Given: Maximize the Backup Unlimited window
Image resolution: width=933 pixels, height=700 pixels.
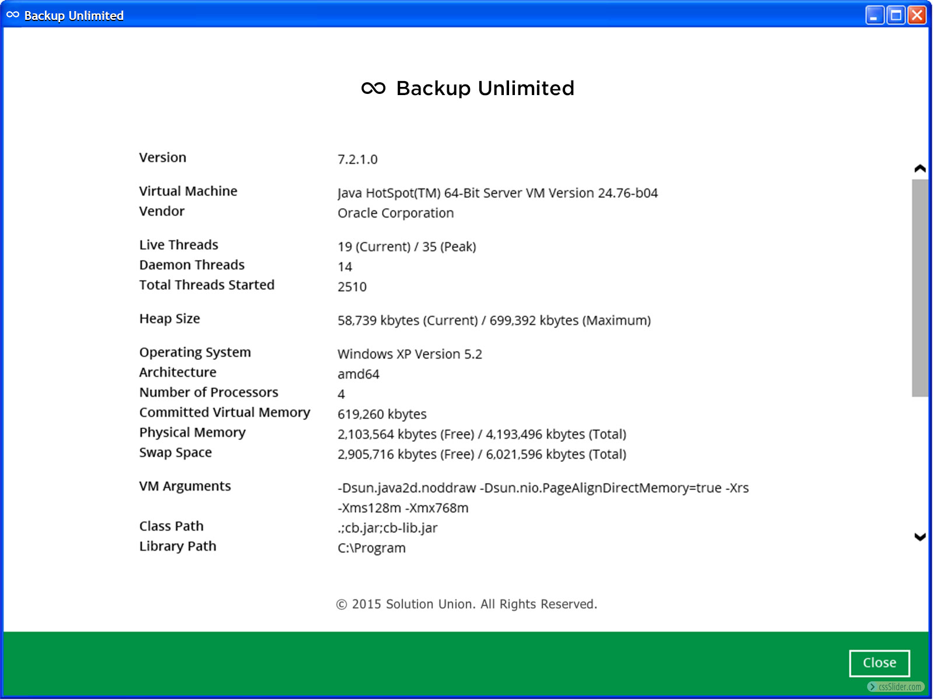Looking at the screenshot, I should tap(896, 15).
